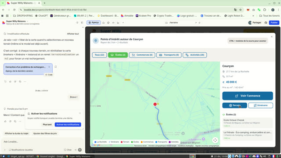This screenshot has width=281, height=158.
Task: Open the analytics chart icon in toolbar
Action: click(118, 23)
